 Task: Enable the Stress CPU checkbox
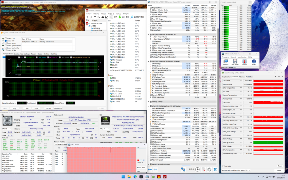(6, 38)
